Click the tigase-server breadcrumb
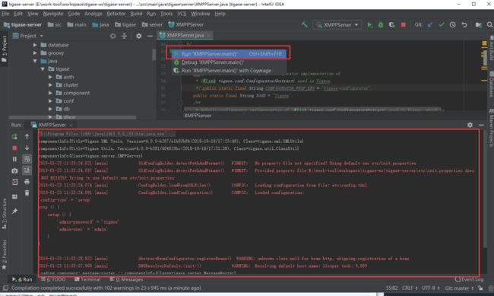Image resolution: width=494 pixels, height=296 pixels. pos(23,24)
